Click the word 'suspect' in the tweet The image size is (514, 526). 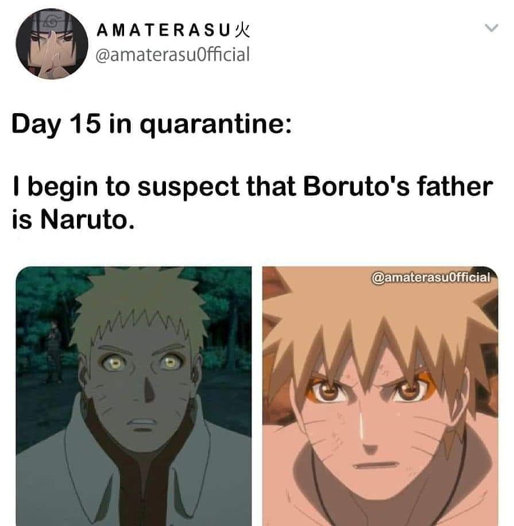(188, 187)
